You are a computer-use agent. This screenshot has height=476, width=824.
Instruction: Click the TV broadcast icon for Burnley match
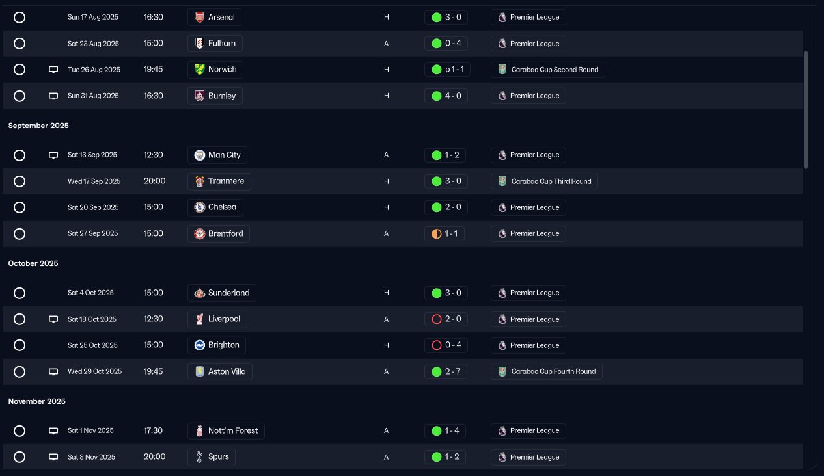tap(53, 96)
